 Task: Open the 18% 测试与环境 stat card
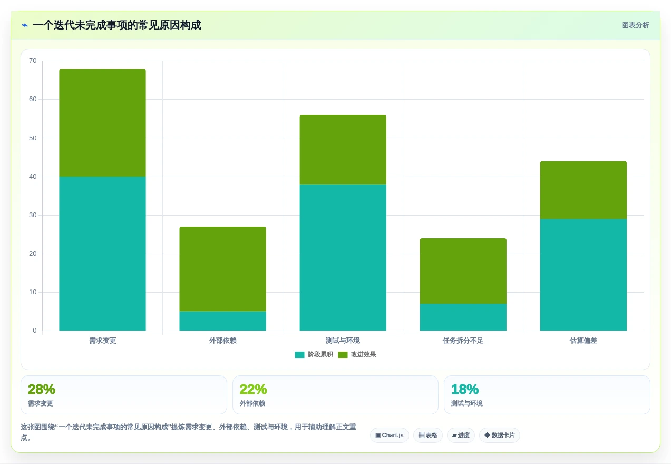[x=547, y=395]
